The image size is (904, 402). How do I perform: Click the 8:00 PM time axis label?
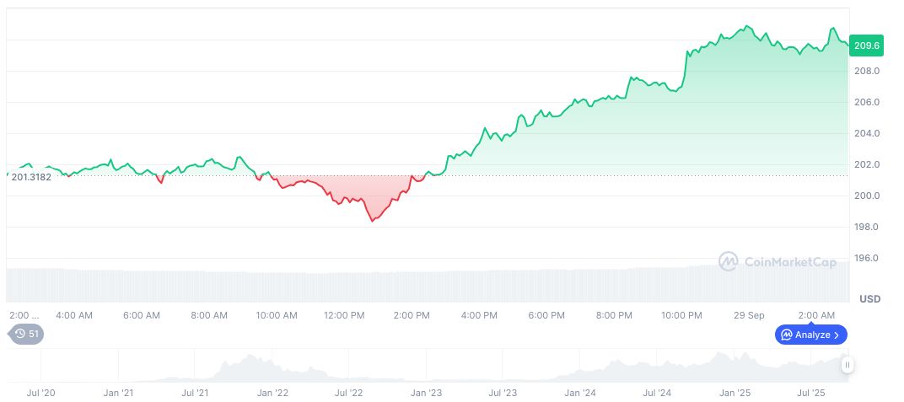(614, 315)
